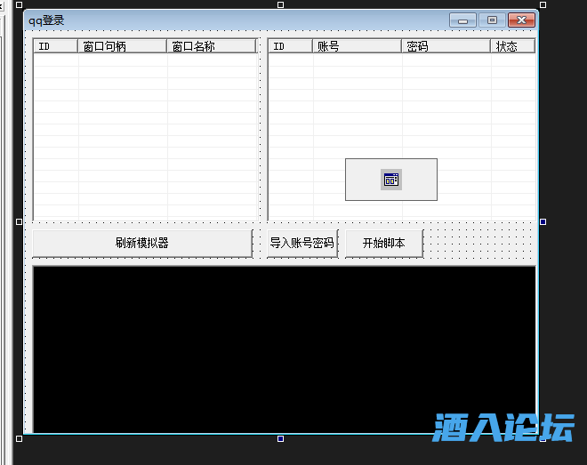Click the 酒入论坛 watermark logo
The image size is (587, 465).
[503, 428]
